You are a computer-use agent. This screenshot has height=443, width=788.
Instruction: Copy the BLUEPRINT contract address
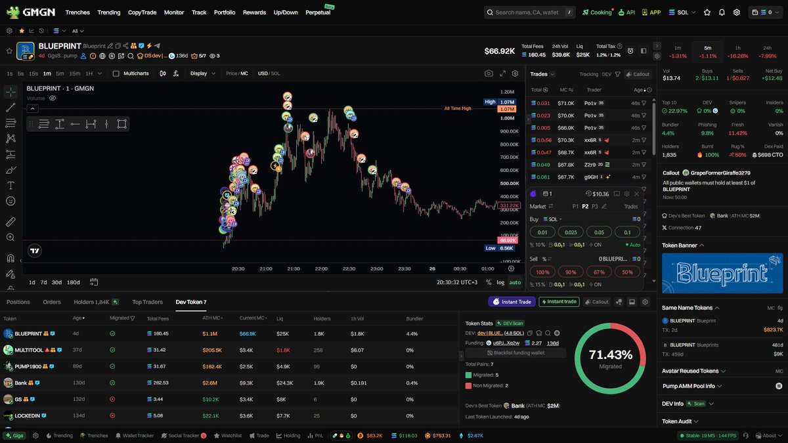(x=118, y=46)
